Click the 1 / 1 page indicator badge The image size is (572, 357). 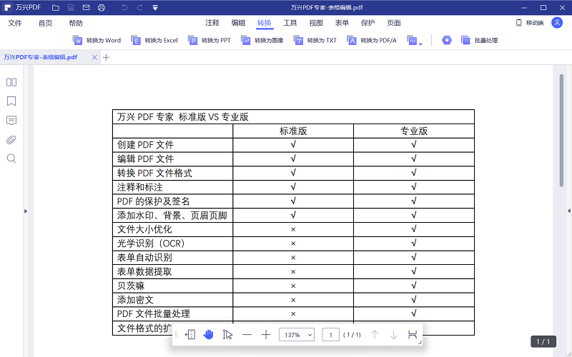[543, 341]
